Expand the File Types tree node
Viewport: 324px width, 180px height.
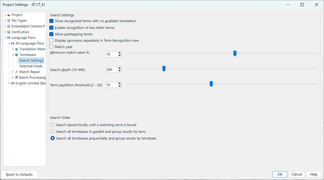coord(5,20)
